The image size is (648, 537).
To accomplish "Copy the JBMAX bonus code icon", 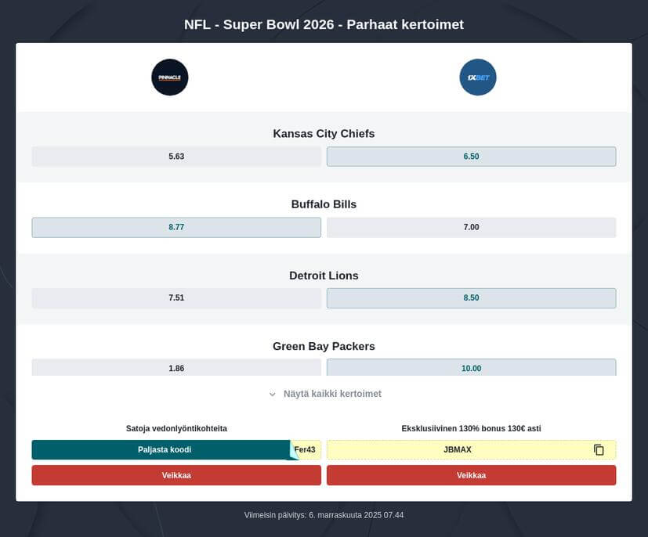I will [x=599, y=449].
